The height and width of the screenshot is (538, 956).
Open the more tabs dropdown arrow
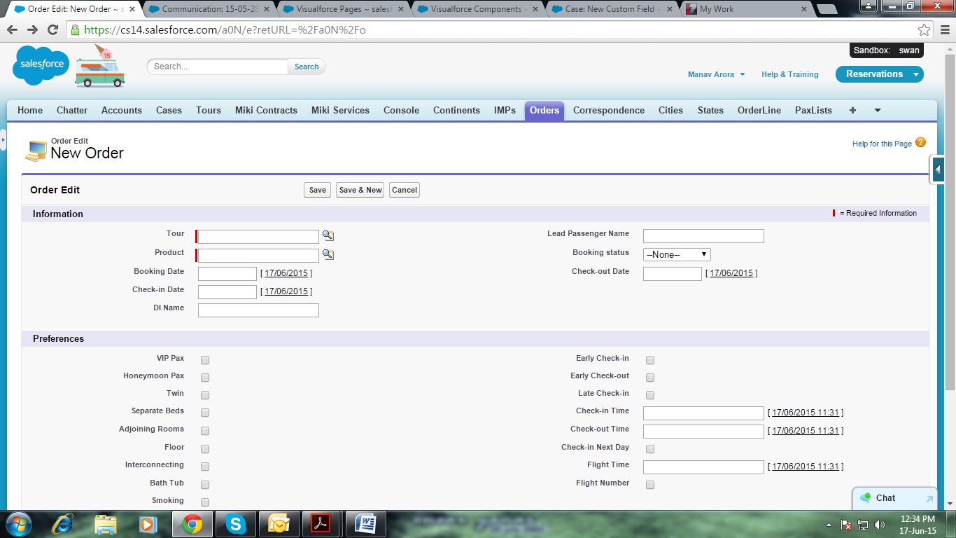pos(878,110)
